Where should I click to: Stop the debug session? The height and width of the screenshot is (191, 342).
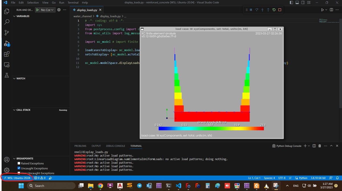pyautogui.click(x=280, y=10)
